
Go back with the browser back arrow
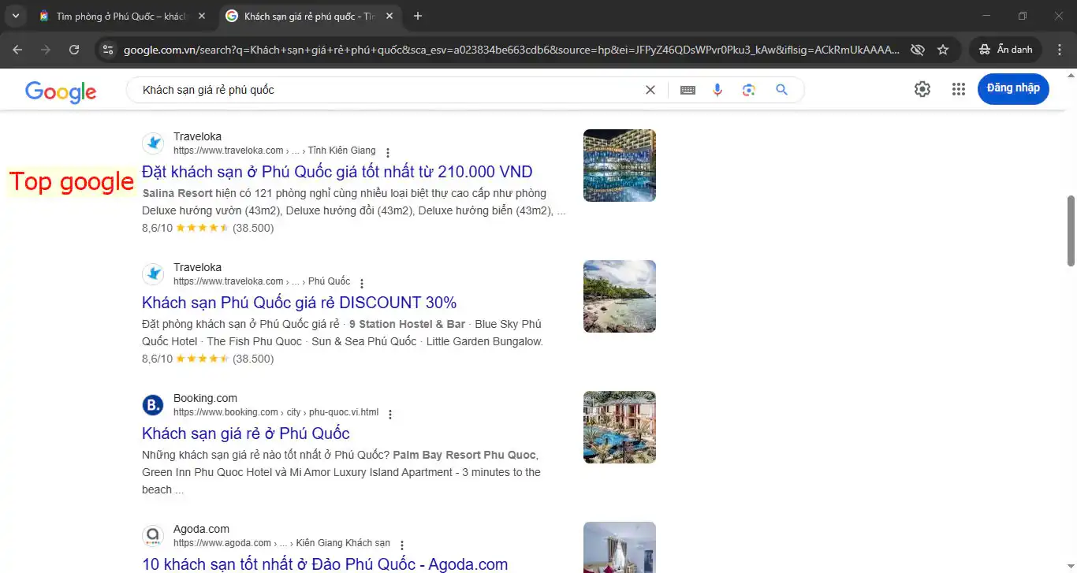point(17,50)
